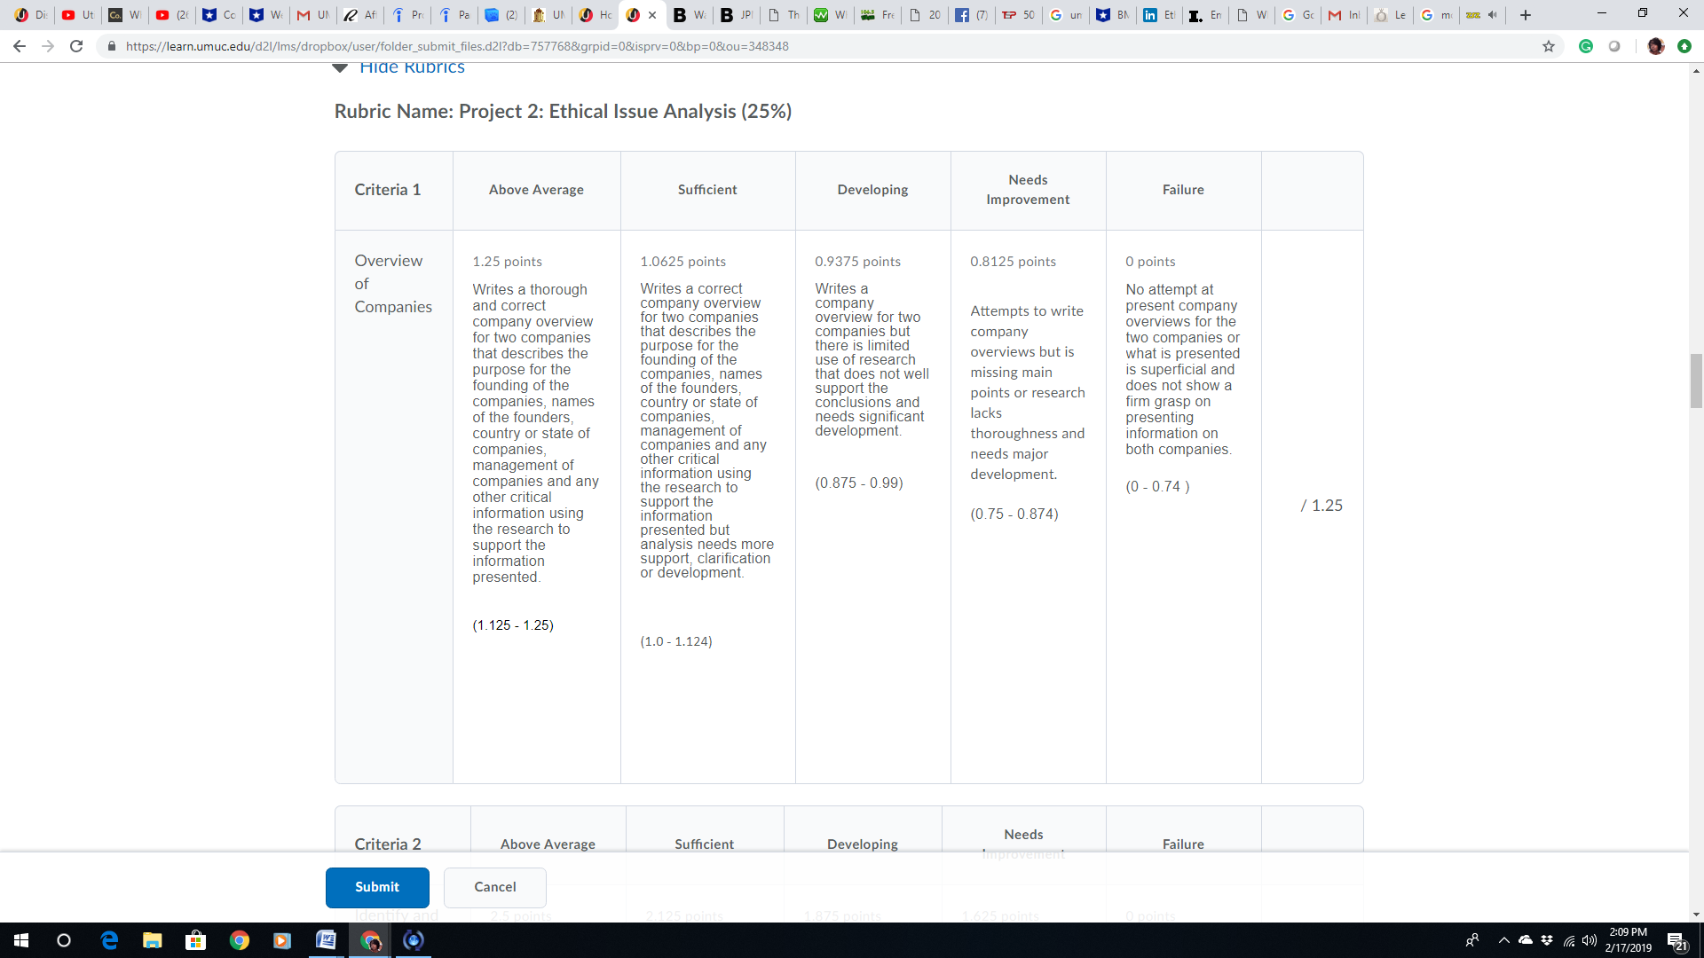
Task: Open Cortana search from the taskbar
Action: click(63, 941)
